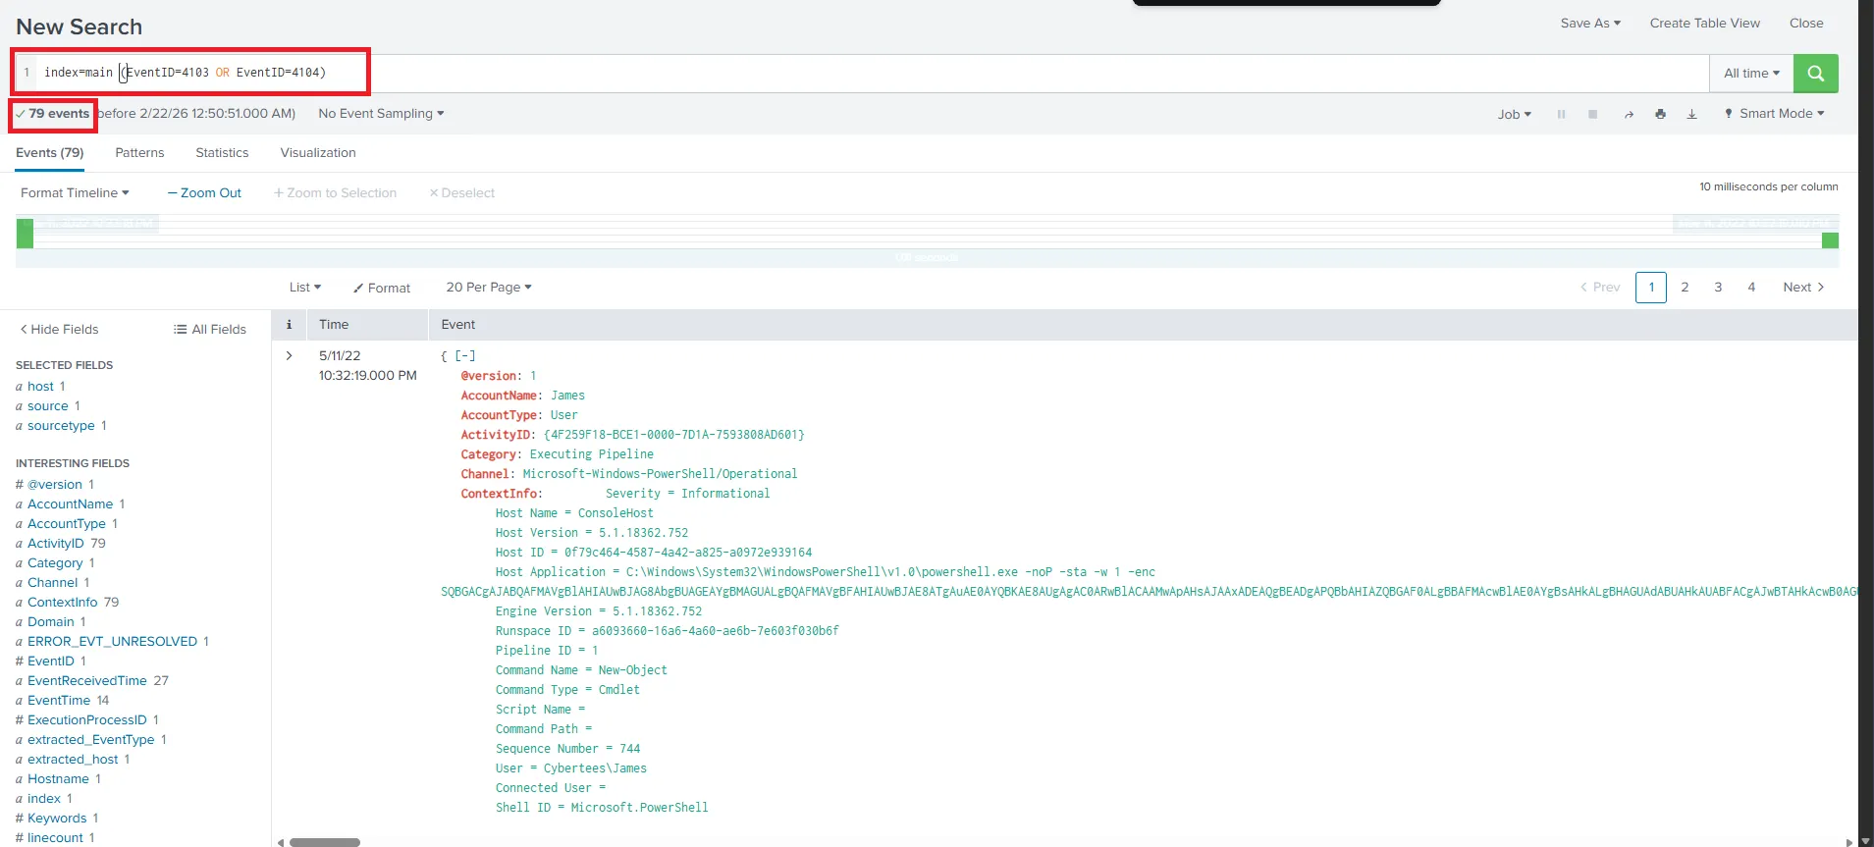Go to results page 2

[x=1685, y=287]
